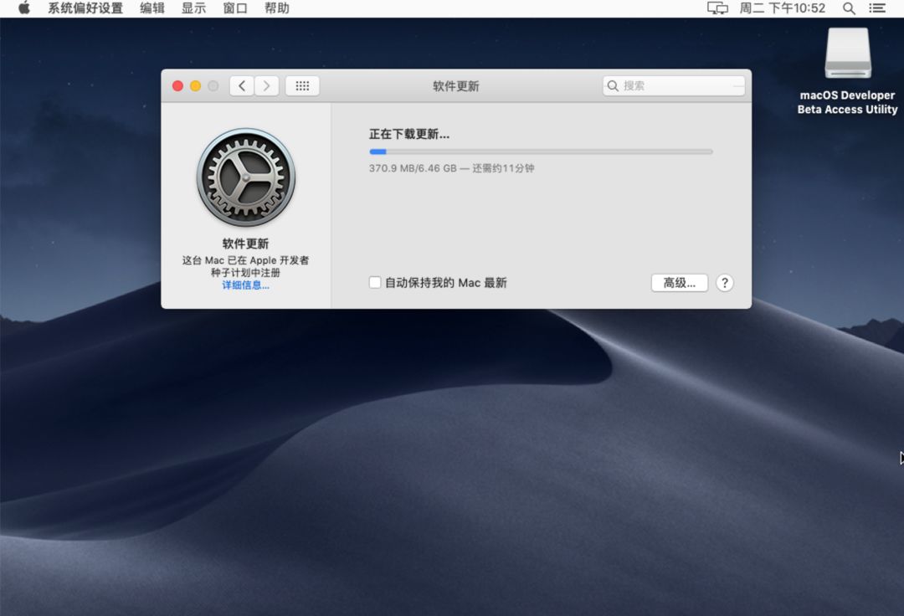Open the 编辑 menu
Viewport: 904px width, 616px height.
click(151, 8)
